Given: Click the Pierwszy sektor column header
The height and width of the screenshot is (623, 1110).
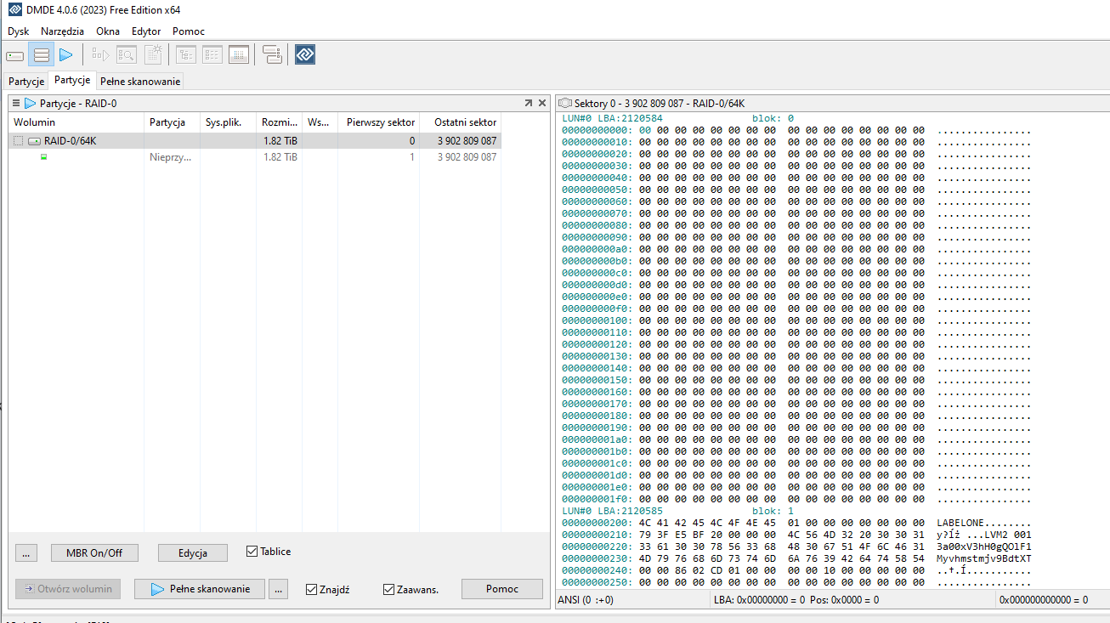Looking at the screenshot, I should [379, 122].
